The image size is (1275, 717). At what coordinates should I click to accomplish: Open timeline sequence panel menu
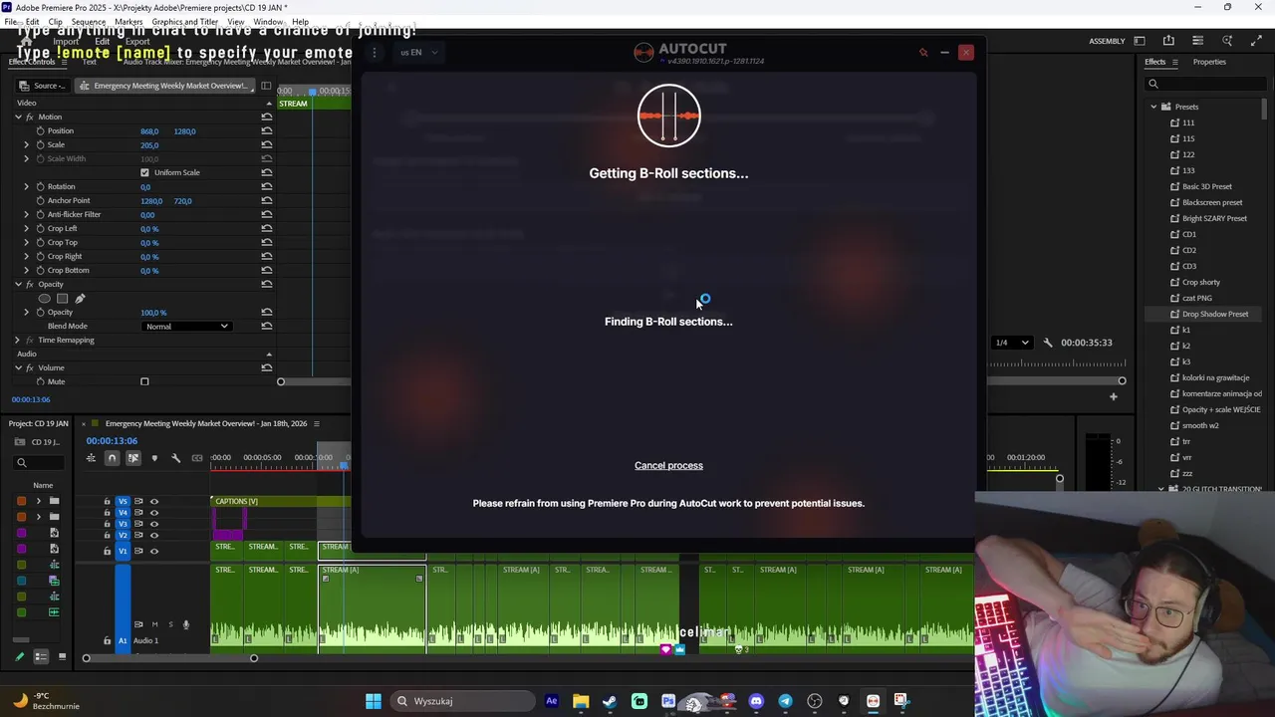pos(317,424)
